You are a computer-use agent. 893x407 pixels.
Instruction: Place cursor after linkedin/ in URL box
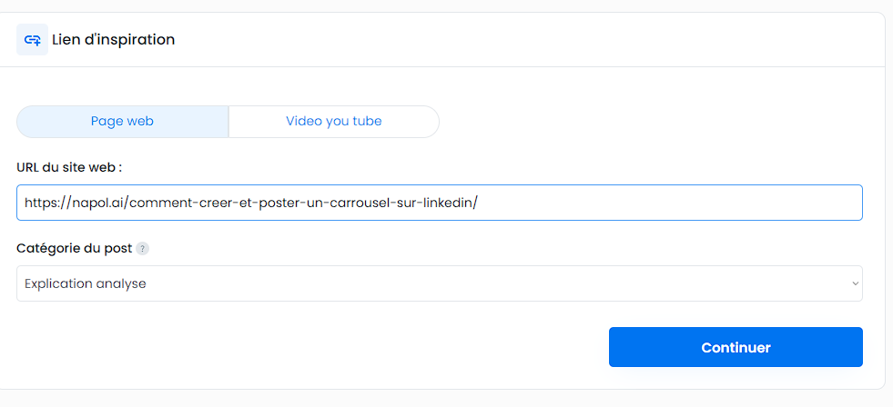pos(480,203)
